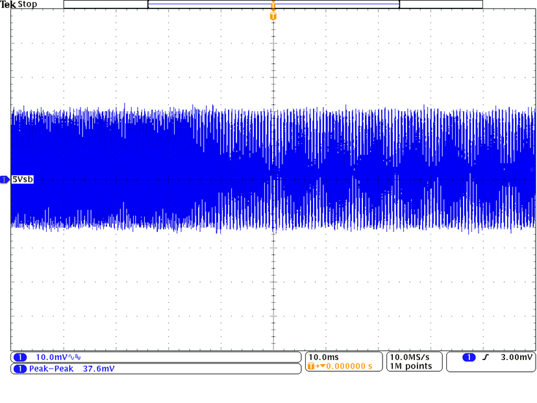Click the orange trigger position T marker

(x=273, y=16)
